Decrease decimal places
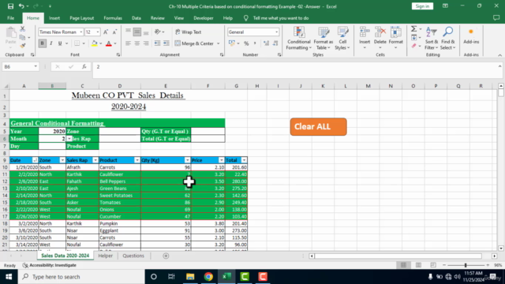Viewport: 505px width, 284px height. pos(275,43)
